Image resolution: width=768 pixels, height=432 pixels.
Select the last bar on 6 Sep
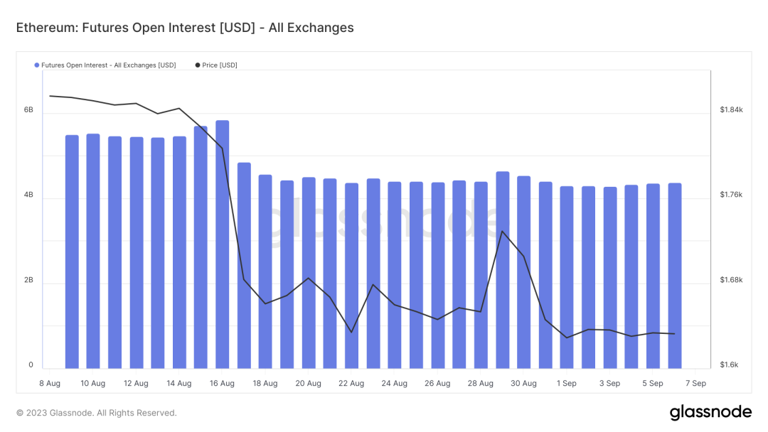pyautogui.click(x=675, y=276)
